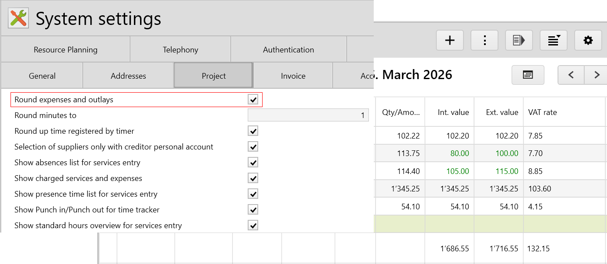Go to next day with right arrow

[x=596, y=75]
